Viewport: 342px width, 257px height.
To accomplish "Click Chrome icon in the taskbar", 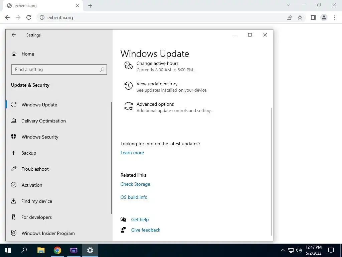I will [57, 250].
